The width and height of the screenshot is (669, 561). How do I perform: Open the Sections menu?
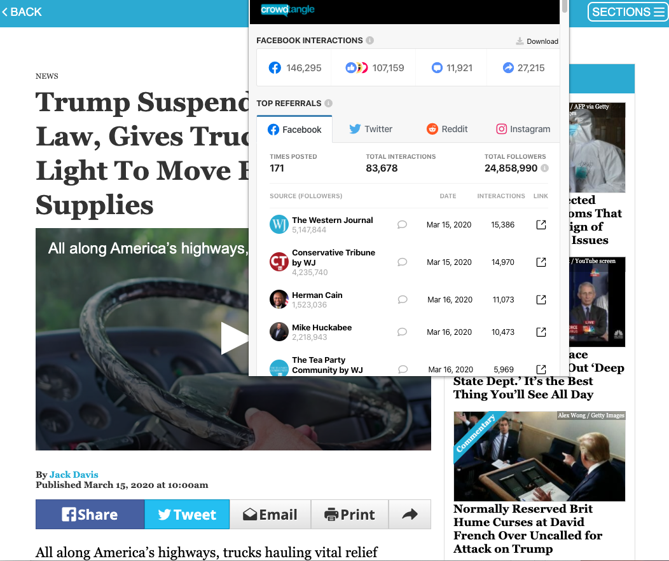[x=627, y=12]
